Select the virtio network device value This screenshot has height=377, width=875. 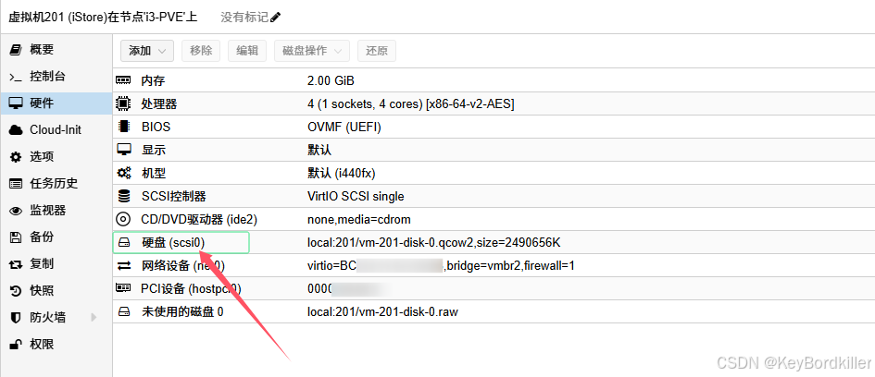(441, 265)
